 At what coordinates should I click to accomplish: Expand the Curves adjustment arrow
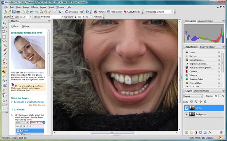pos(219,56)
